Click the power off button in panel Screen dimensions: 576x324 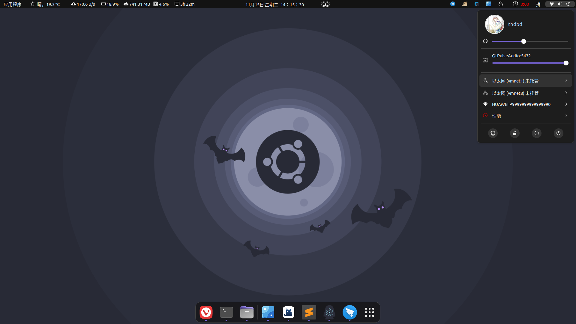558,133
